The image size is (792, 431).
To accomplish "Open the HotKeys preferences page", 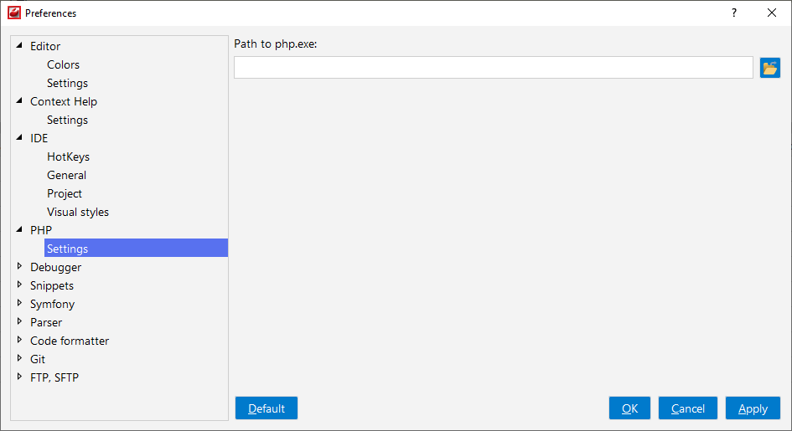I will 68,156.
